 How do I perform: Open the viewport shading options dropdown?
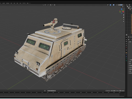coord(124,5)
